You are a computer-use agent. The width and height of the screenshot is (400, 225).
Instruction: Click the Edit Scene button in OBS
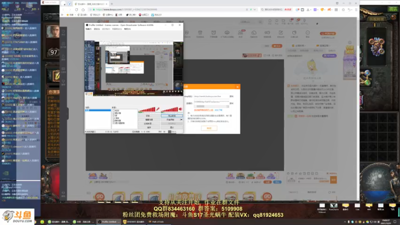[x=149, y=119]
